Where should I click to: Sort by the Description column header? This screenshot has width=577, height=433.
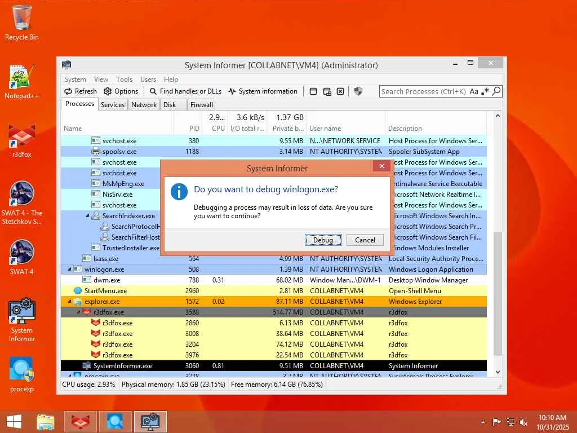click(x=436, y=128)
